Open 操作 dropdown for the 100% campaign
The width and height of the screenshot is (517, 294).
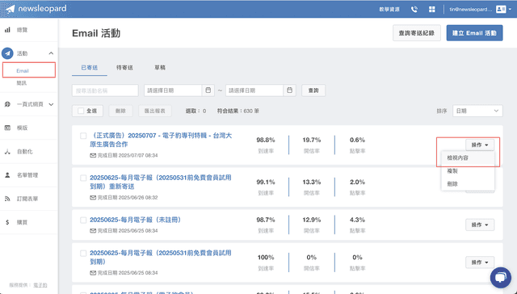pos(479,262)
